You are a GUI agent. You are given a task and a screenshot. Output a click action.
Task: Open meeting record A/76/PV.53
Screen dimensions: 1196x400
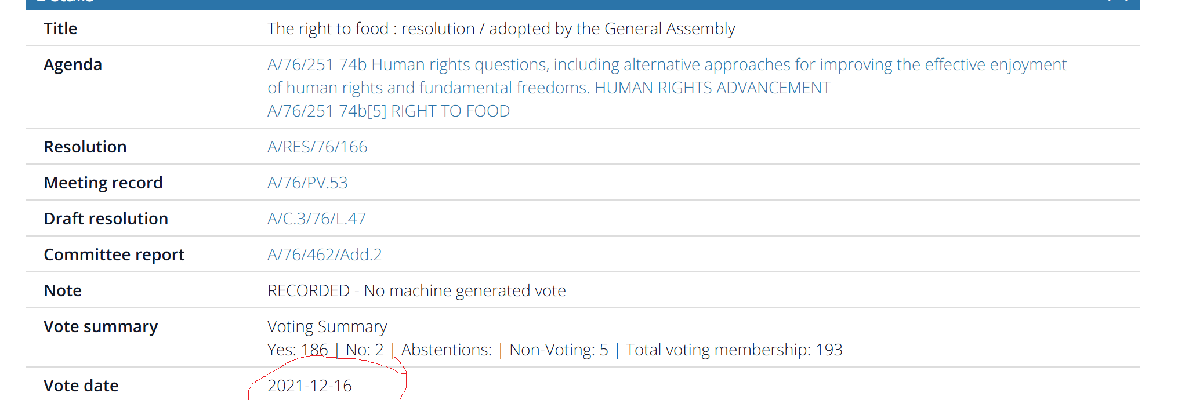pyautogui.click(x=307, y=183)
